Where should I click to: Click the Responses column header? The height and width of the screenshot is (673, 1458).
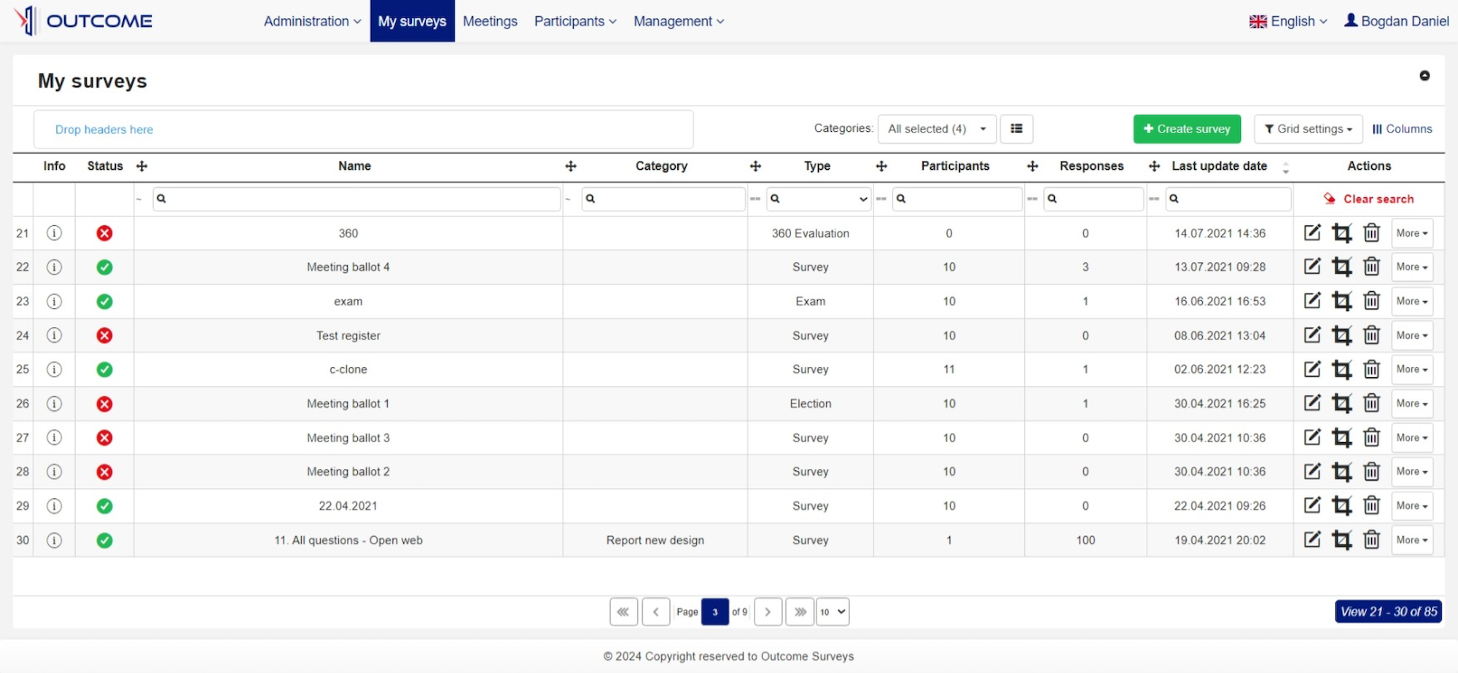click(1091, 166)
